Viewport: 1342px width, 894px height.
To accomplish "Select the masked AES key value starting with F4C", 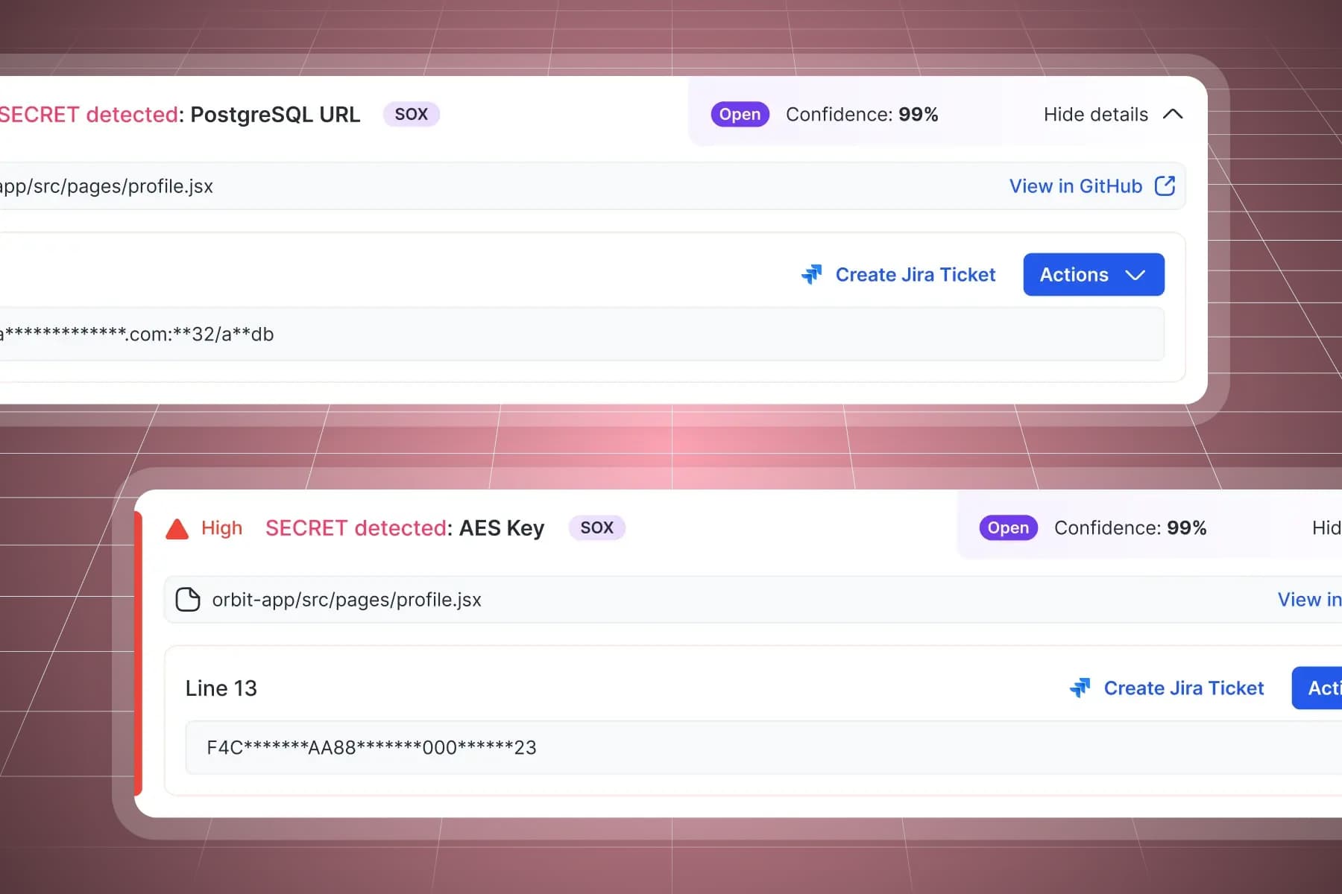I will pos(371,747).
